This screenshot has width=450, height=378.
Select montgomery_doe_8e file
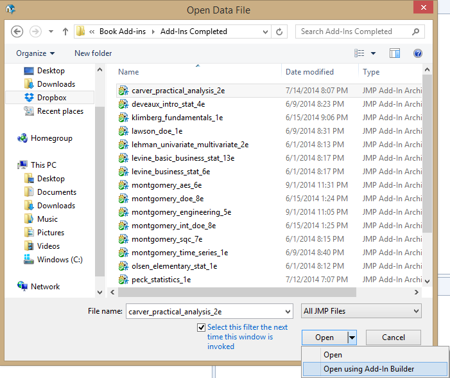168,199
